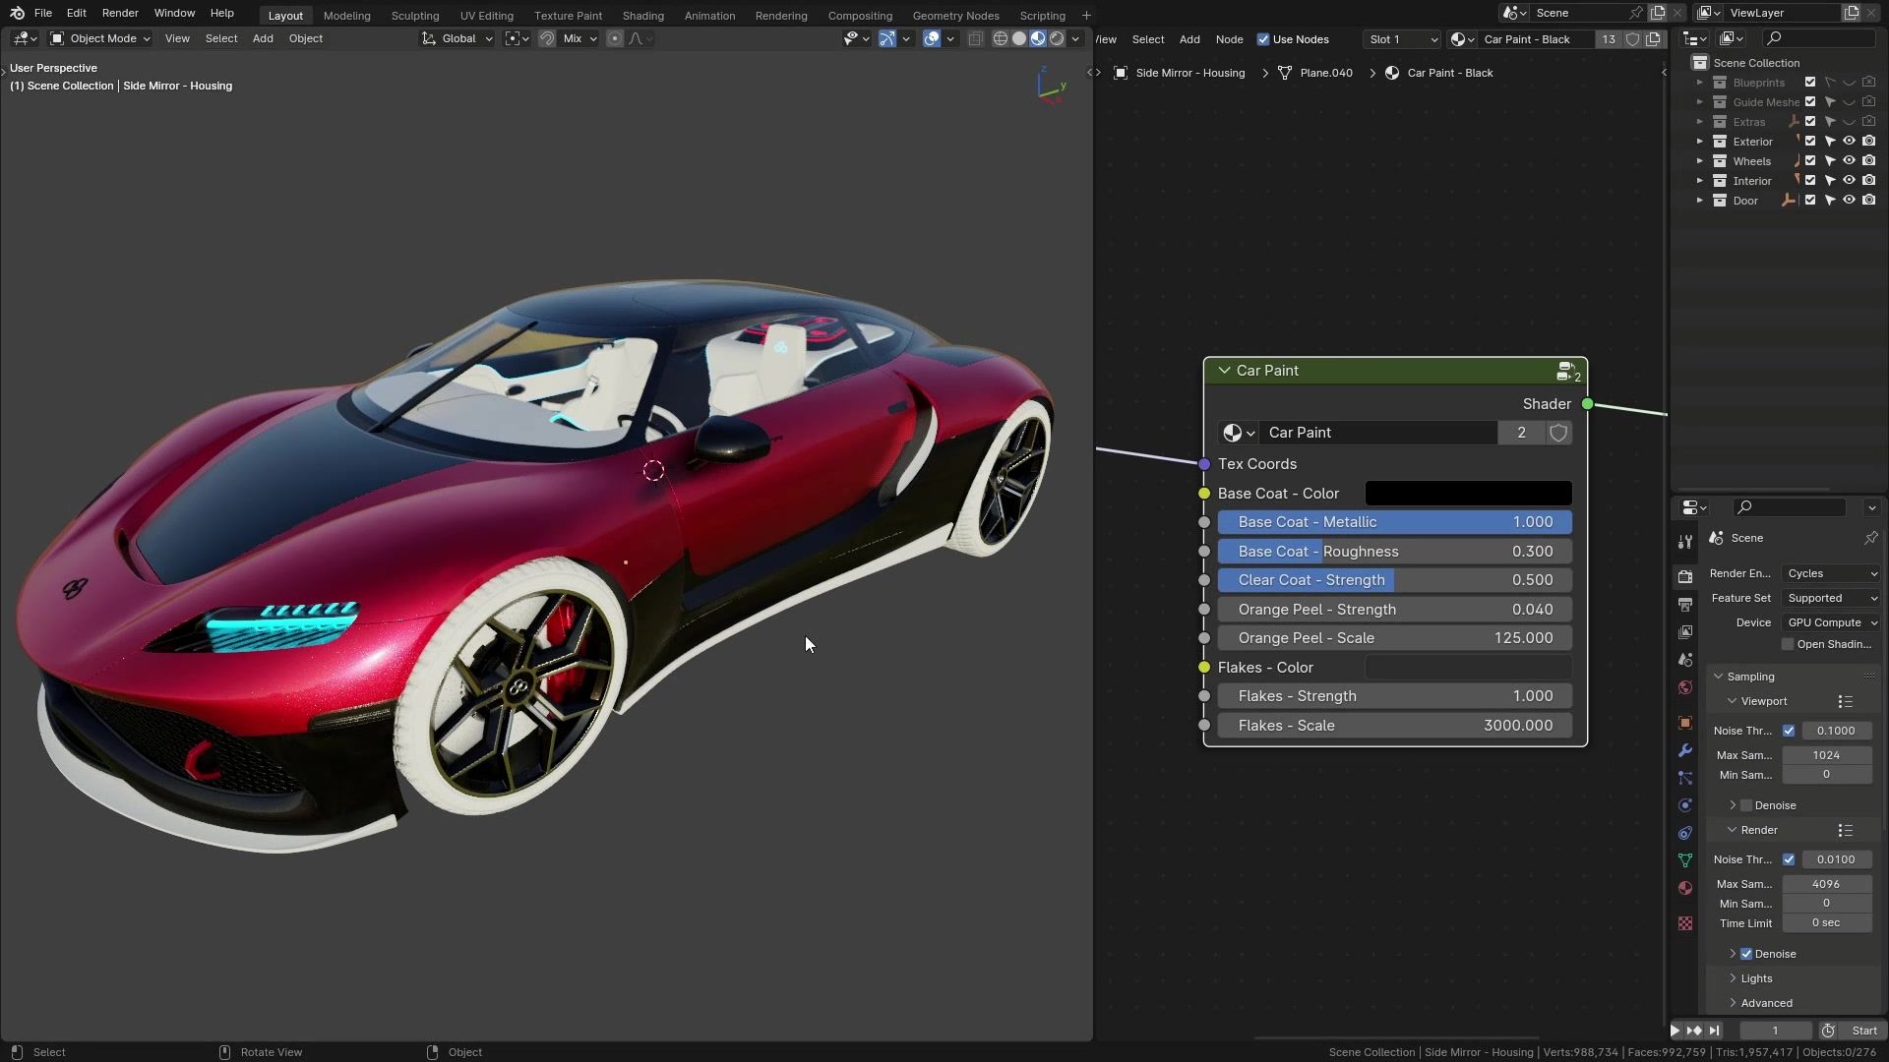The height and width of the screenshot is (1062, 1889).
Task: Open the Texture properties tab
Action: tap(1685, 923)
